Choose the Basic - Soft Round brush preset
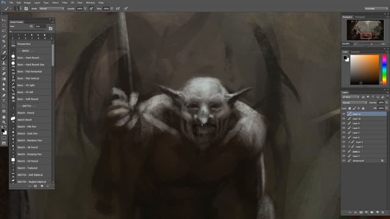The image size is (390, 219). [x=31, y=99]
